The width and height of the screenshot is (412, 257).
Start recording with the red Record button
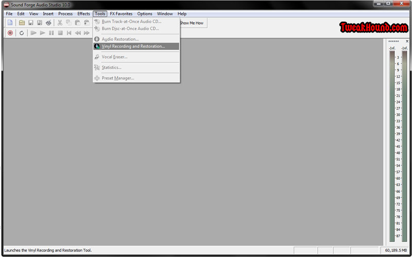pyautogui.click(x=10, y=33)
